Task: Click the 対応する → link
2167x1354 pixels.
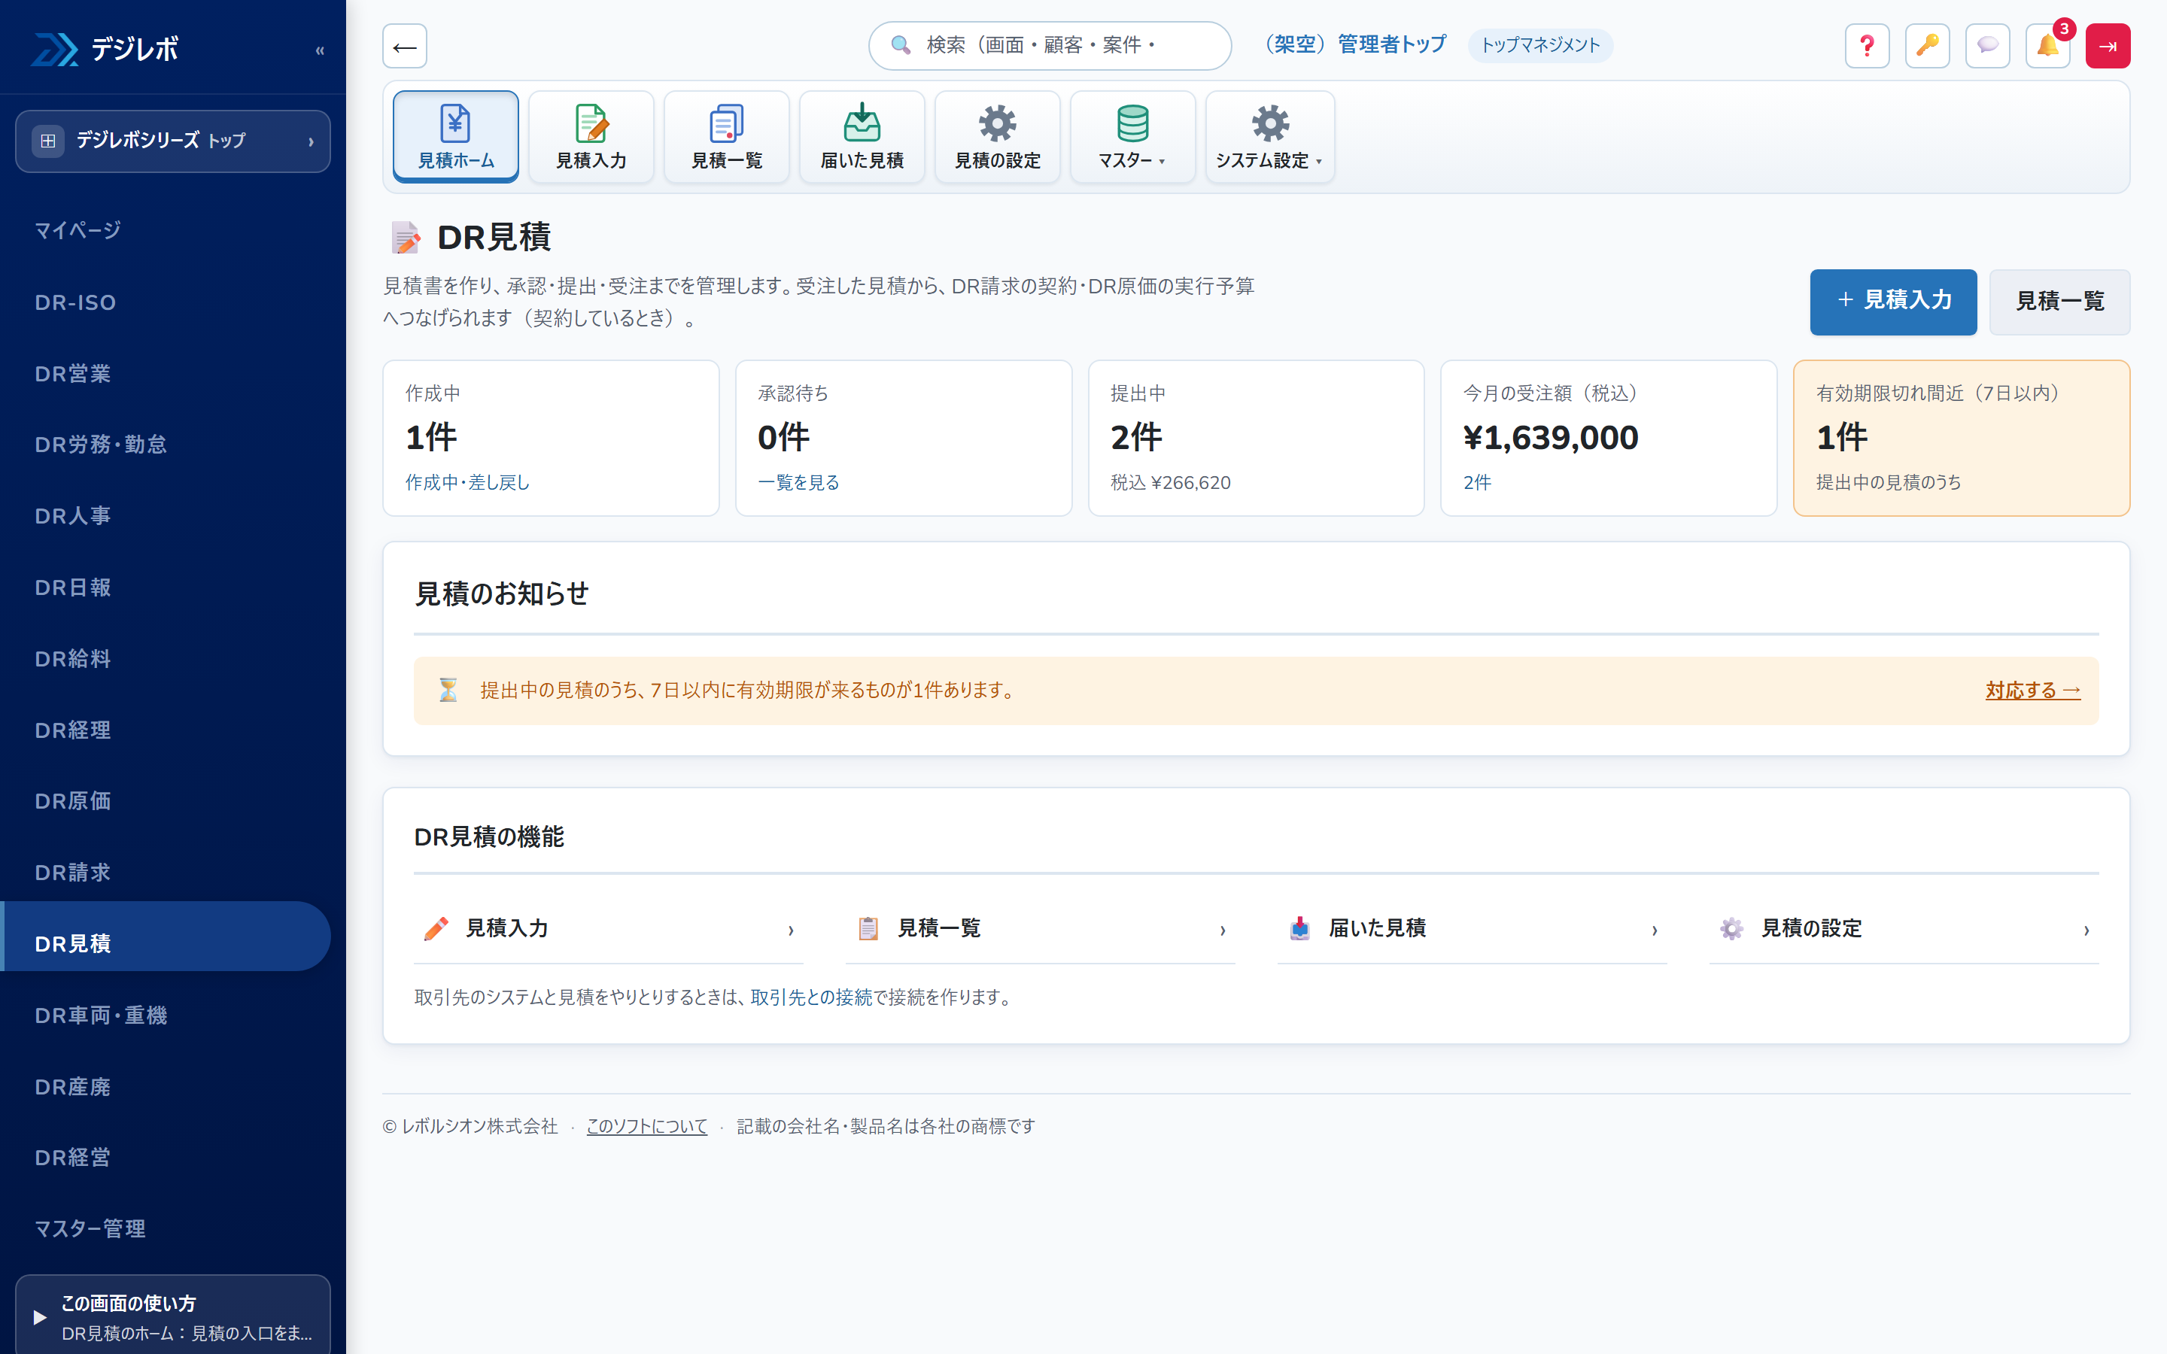Action: click(2032, 691)
